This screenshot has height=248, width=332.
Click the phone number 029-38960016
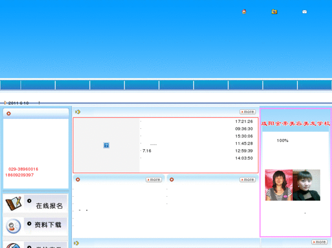point(23,169)
